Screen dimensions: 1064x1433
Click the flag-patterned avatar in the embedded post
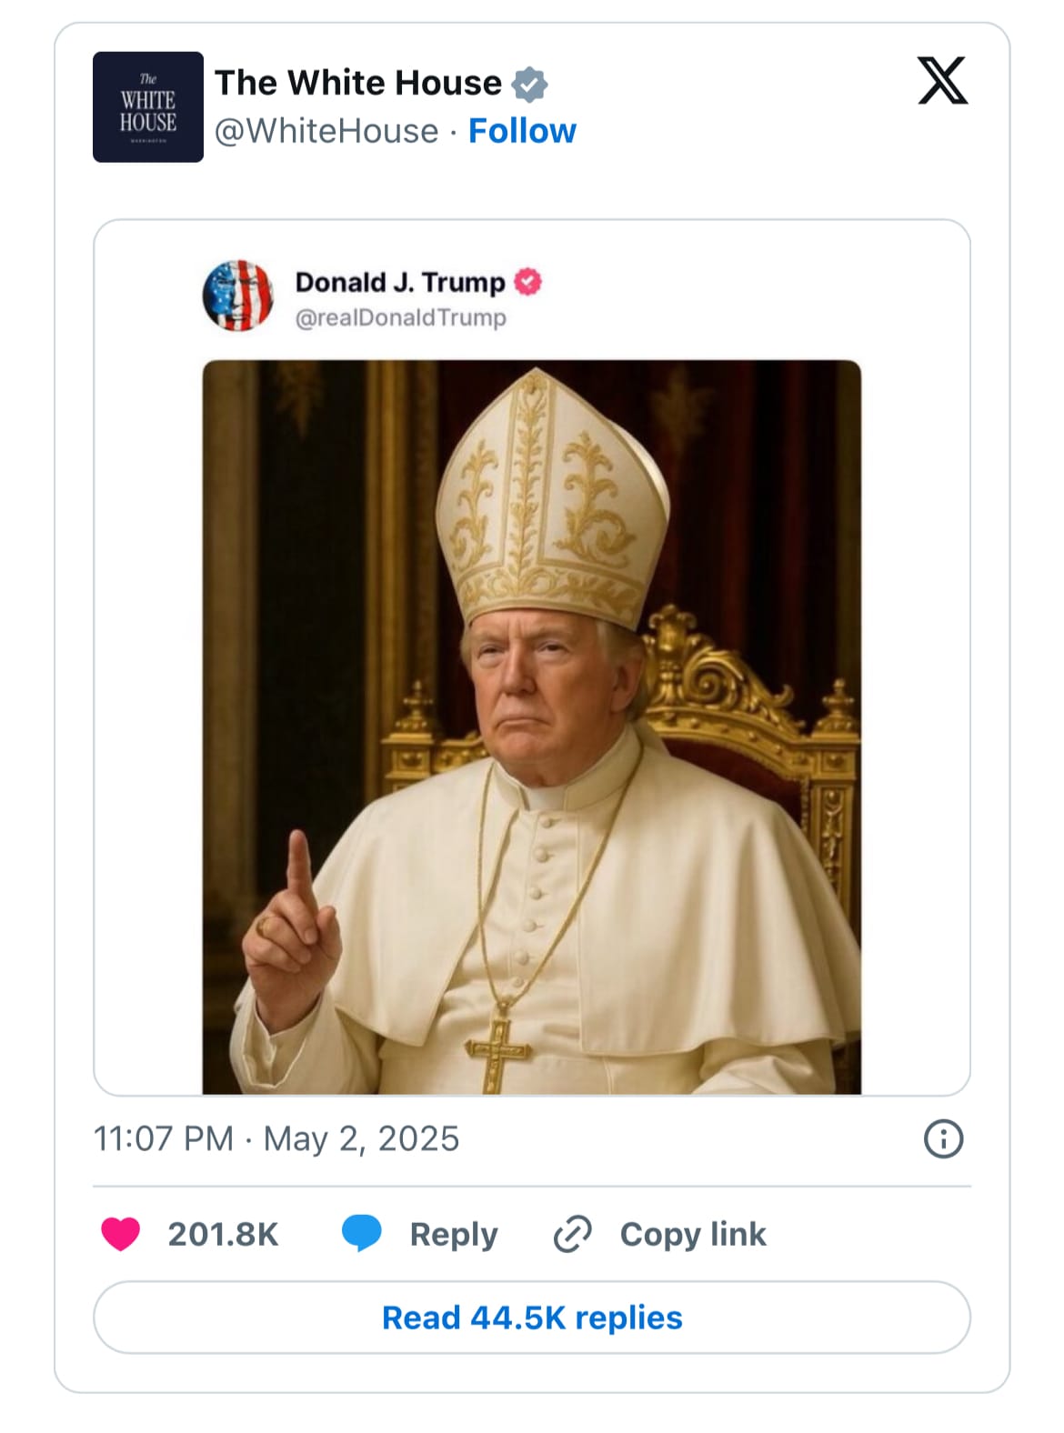point(237,295)
